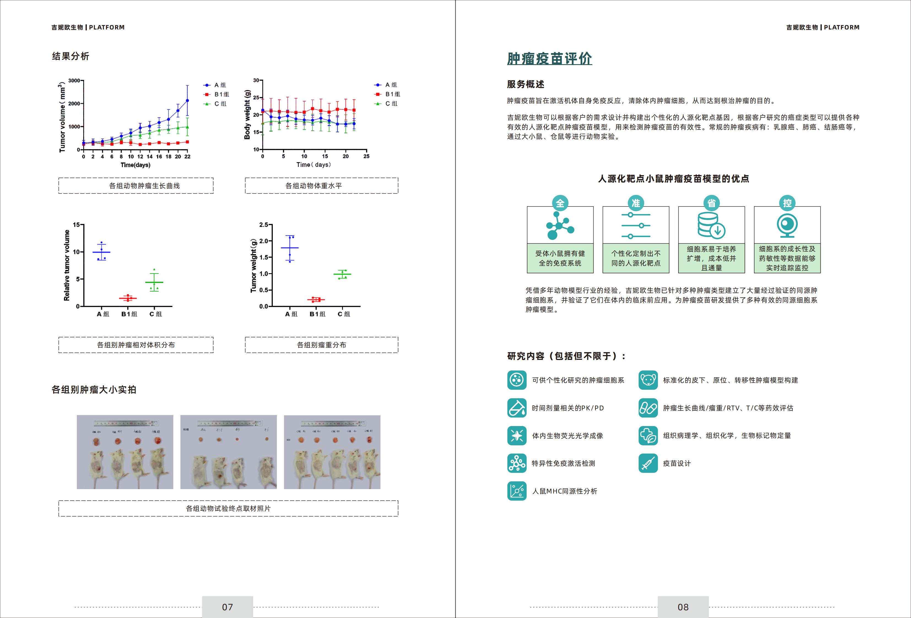Click the molecule network icon for 免疫激活检测
The width and height of the screenshot is (911, 618).
[517, 463]
